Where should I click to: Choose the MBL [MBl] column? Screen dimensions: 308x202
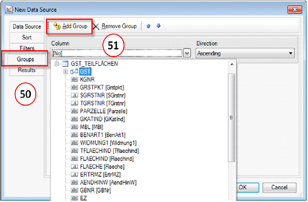[x=92, y=127]
